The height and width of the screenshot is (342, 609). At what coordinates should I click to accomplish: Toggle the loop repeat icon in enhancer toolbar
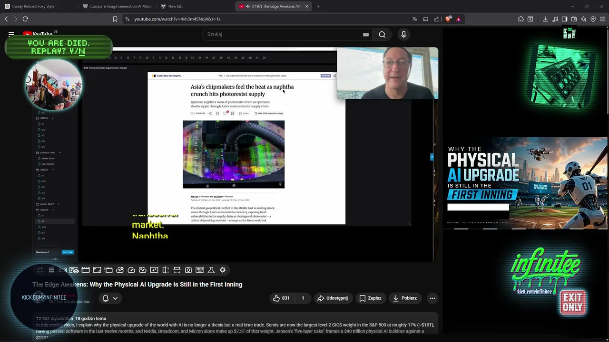click(40, 270)
